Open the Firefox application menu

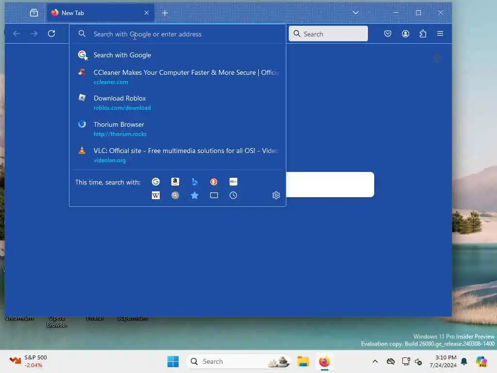pos(440,34)
